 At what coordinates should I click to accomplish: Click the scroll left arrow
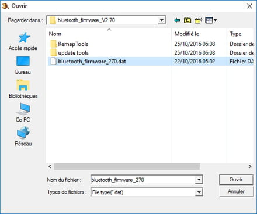tap(50, 166)
